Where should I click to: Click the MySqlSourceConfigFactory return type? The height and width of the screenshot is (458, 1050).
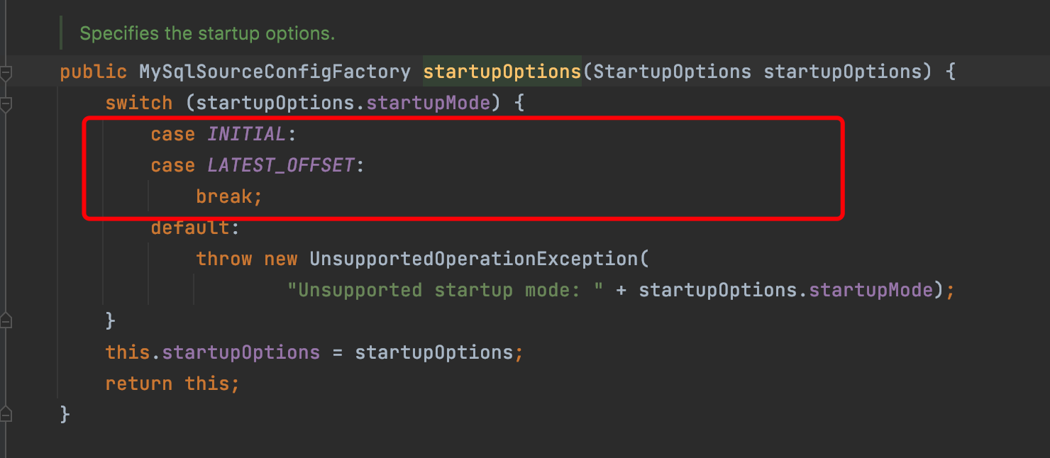pyautogui.click(x=275, y=72)
